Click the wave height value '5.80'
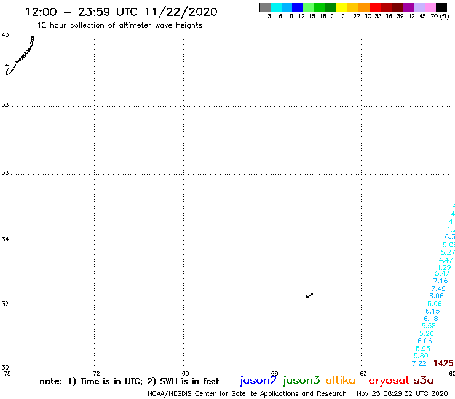Image resolution: width=455 pixels, height=399 pixels. (421, 356)
